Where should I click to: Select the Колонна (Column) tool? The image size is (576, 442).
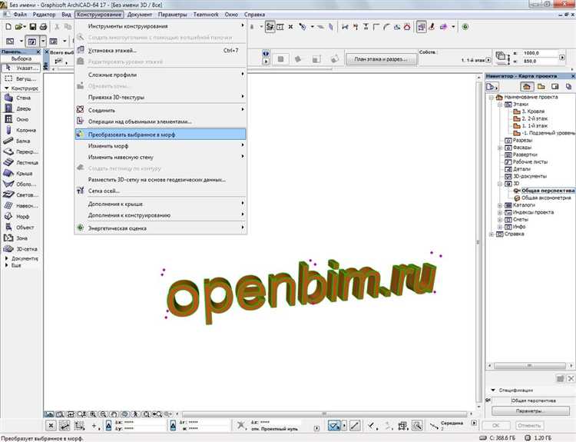click(22, 130)
